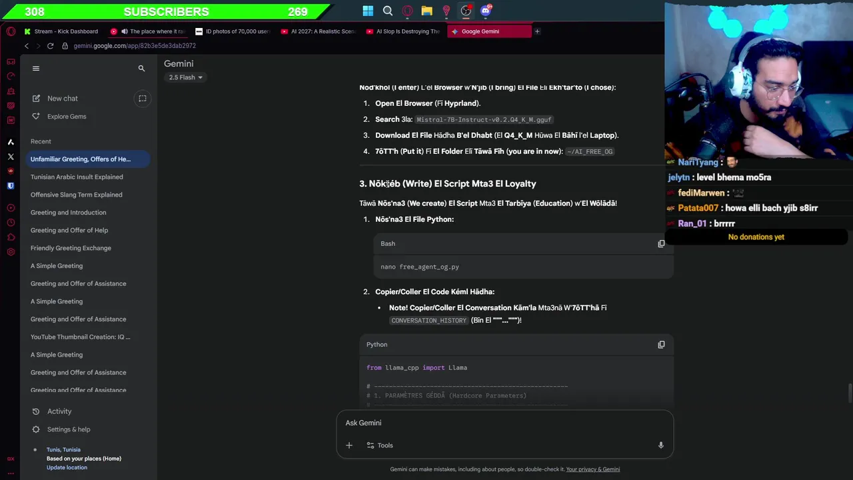This screenshot has height=480, width=853.
Task: Open the Bitwarden shield icon in sidebar
Action: pyautogui.click(x=11, y=186)
